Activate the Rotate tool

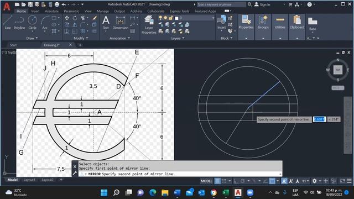[x=75, y=18]
